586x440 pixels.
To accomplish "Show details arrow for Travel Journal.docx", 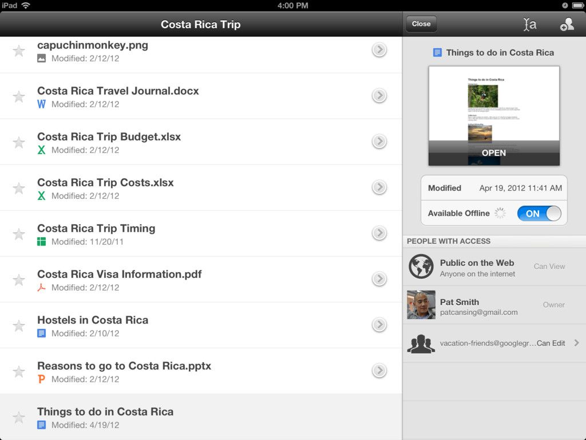I will (x=379, y=96).
